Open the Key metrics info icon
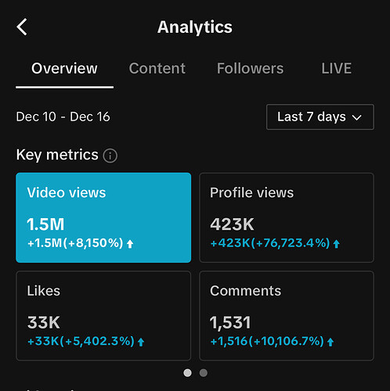 point(110,156)
